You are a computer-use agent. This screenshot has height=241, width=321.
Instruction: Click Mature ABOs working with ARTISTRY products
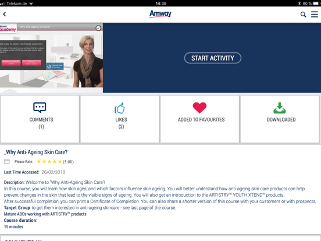[45, 214]
